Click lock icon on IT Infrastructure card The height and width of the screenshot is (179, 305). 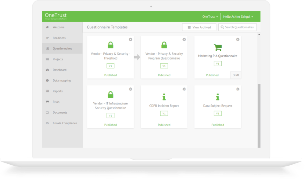click(x=110, y=95)
